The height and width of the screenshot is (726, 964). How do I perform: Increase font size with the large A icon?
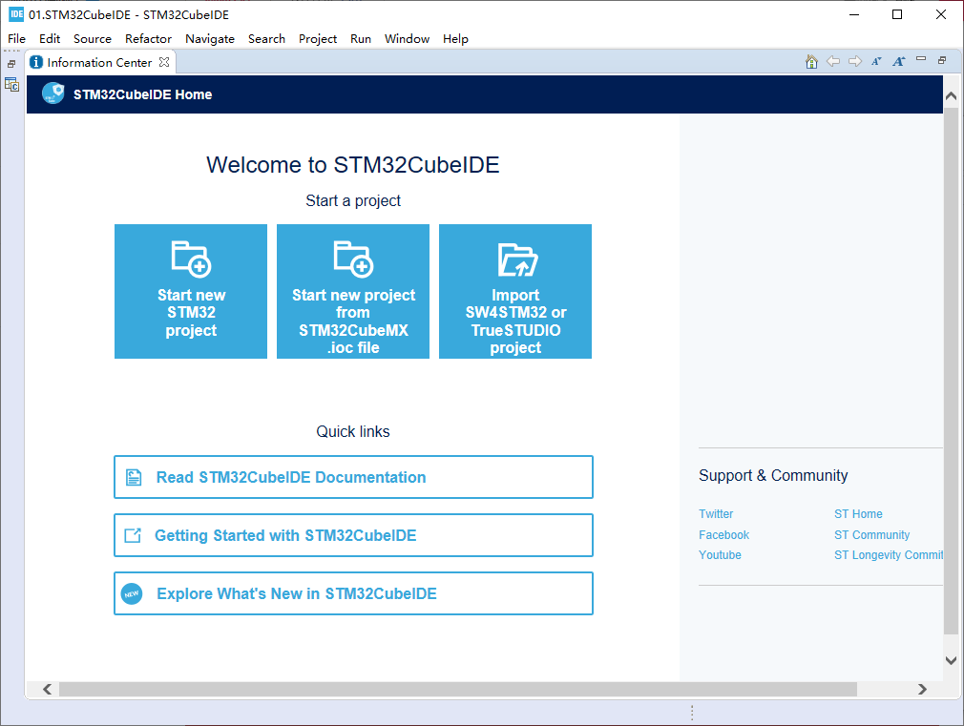(x=899, y=61)
